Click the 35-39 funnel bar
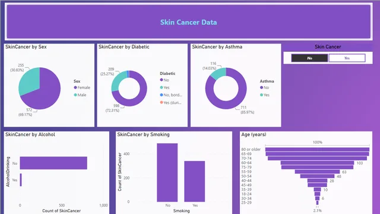Image resolution: width=380 pixels, height=214 pixels. pyautogui.click(x=317, y=190)
